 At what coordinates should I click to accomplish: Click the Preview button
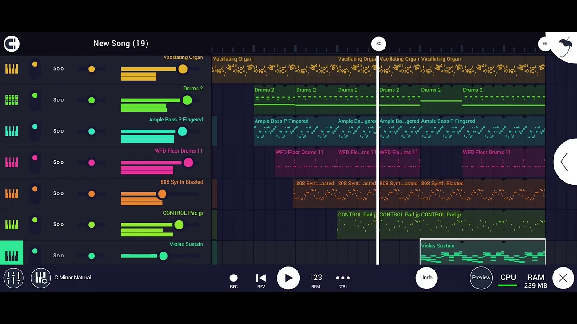pos(481,278)
